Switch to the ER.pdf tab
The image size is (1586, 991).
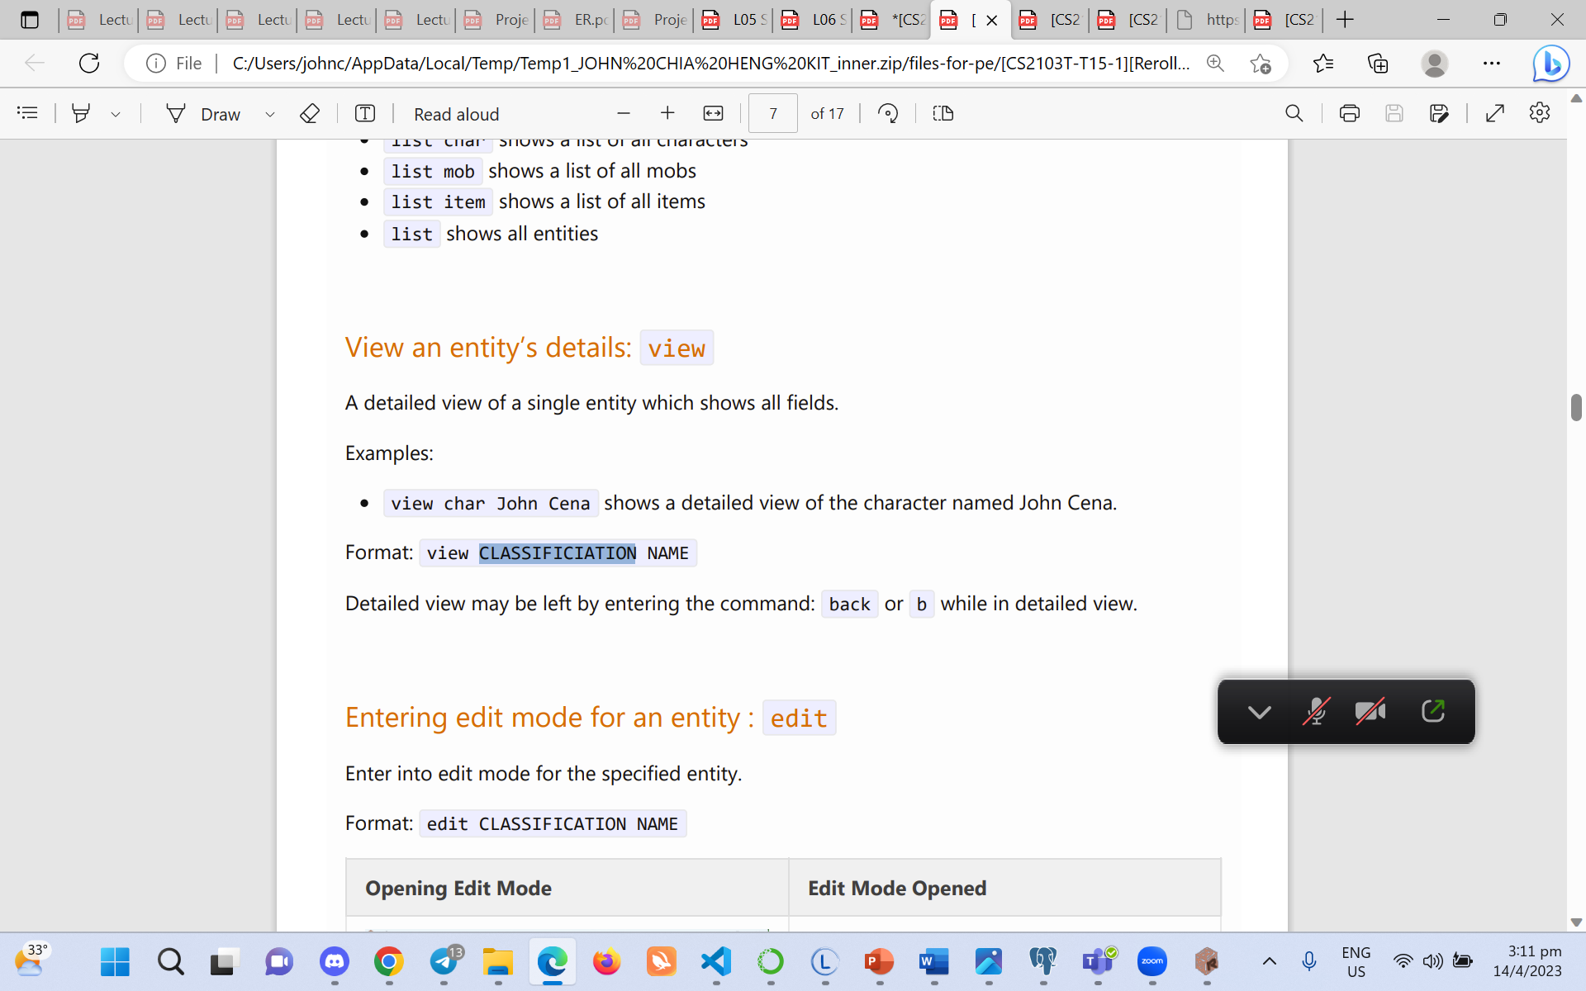coord(581,20)
